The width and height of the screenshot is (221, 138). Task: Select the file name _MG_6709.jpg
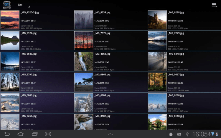point(102,95)
